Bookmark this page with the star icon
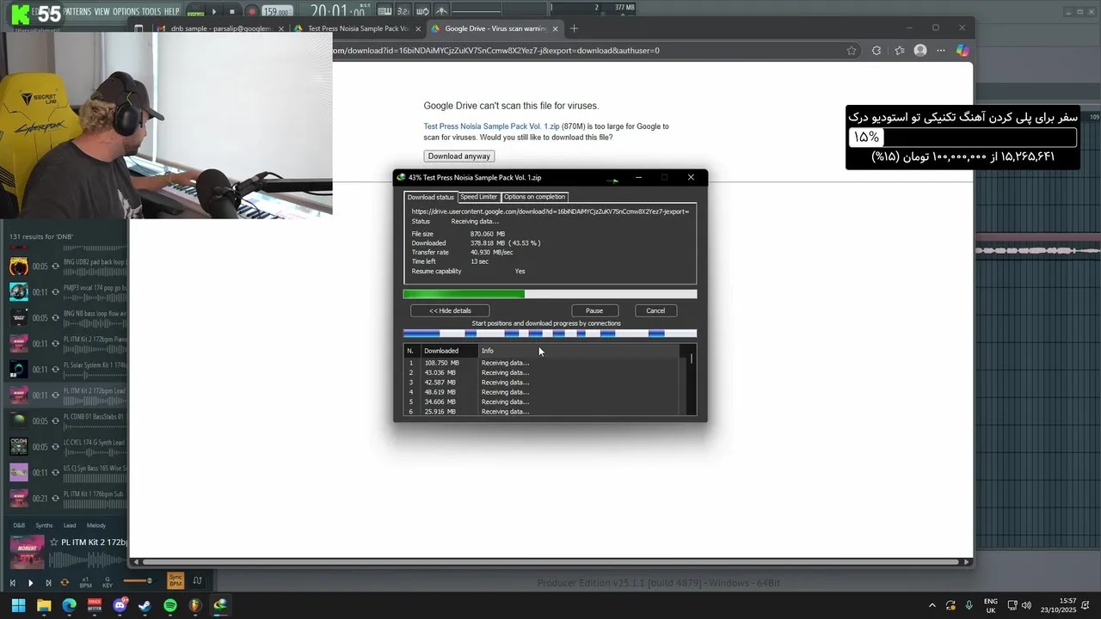The width and height of the screenshot is (1101, 619). coord(852,51)
